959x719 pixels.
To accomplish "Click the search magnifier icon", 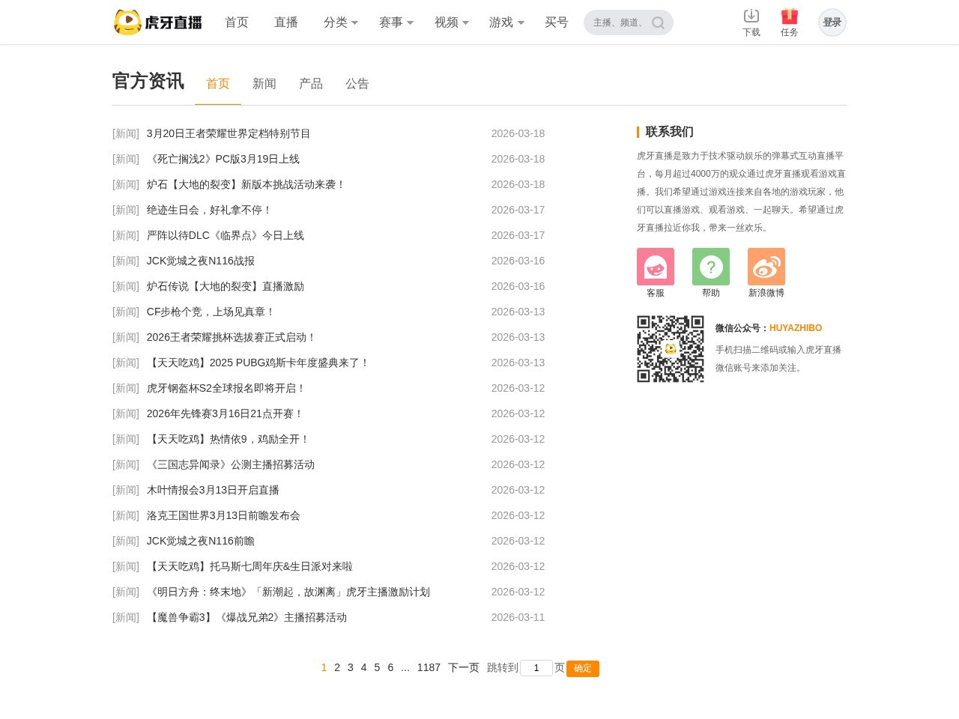I will [657, 22].
